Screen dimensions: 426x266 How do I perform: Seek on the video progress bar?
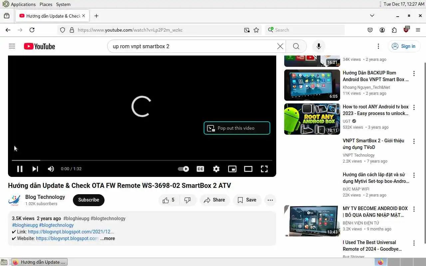(x=142, y=160)
